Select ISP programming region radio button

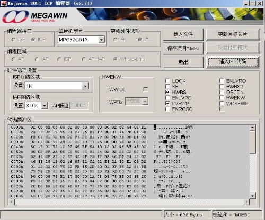tap(59, 59)
